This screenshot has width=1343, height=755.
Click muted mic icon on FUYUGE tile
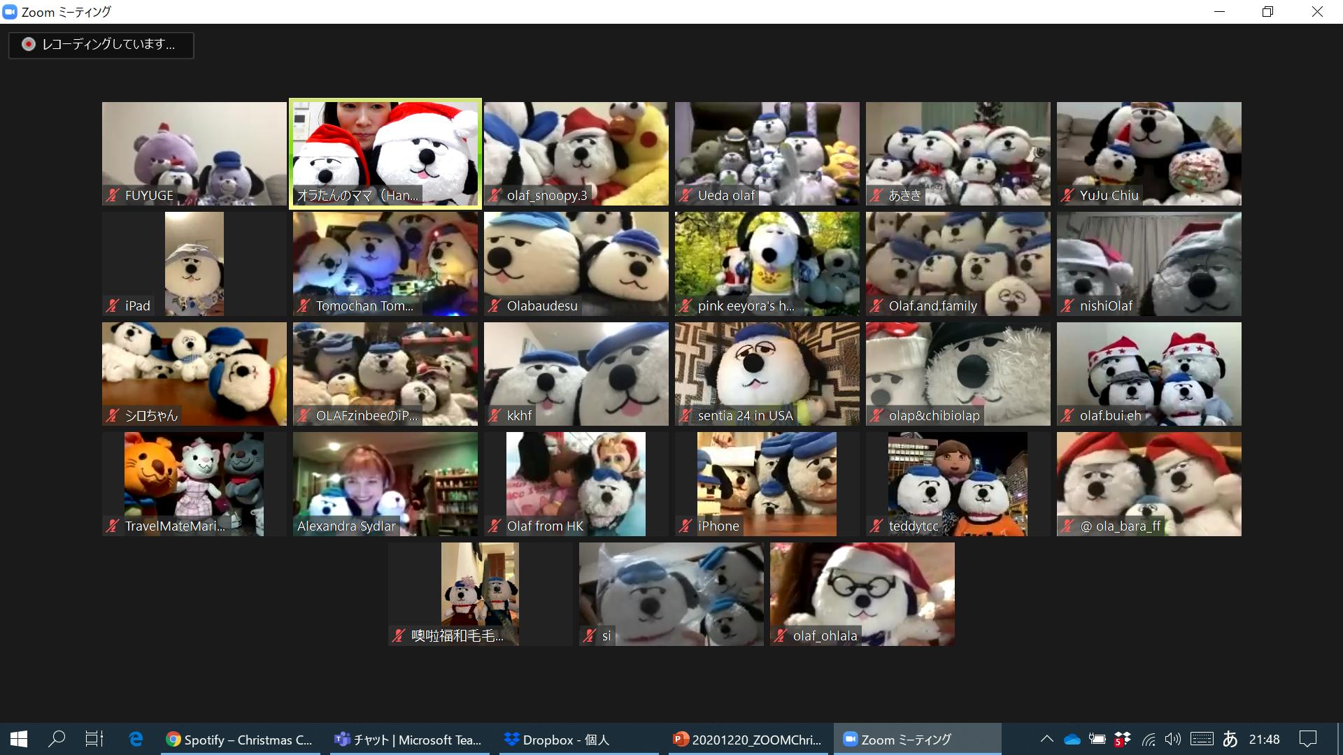(113, 196)
